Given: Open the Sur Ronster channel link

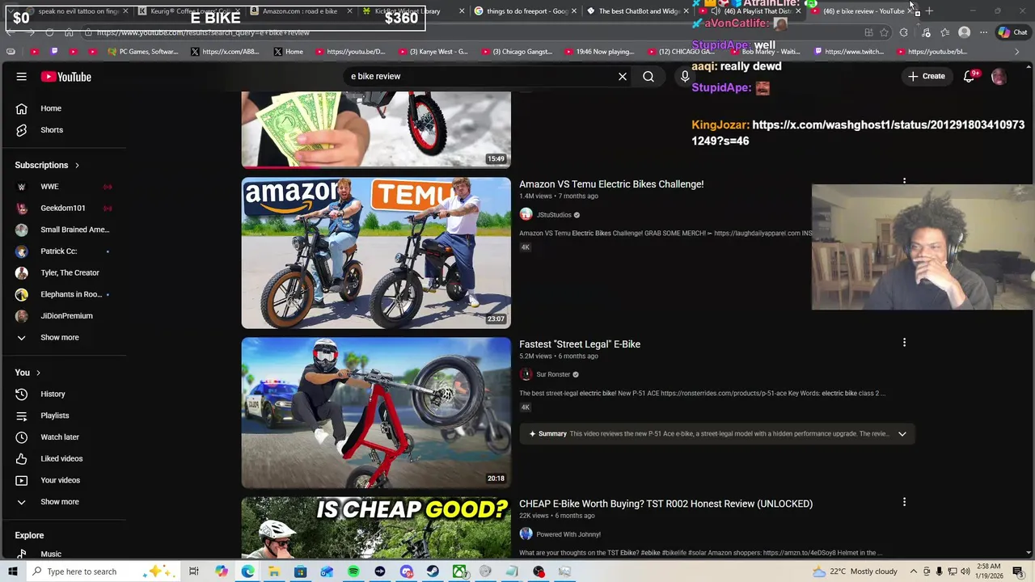Looking at the screenshot, I should click(x=553, y=375).
